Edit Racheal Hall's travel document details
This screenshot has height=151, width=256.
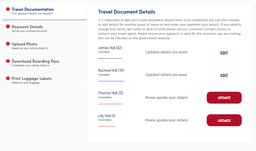pos(224,75)
